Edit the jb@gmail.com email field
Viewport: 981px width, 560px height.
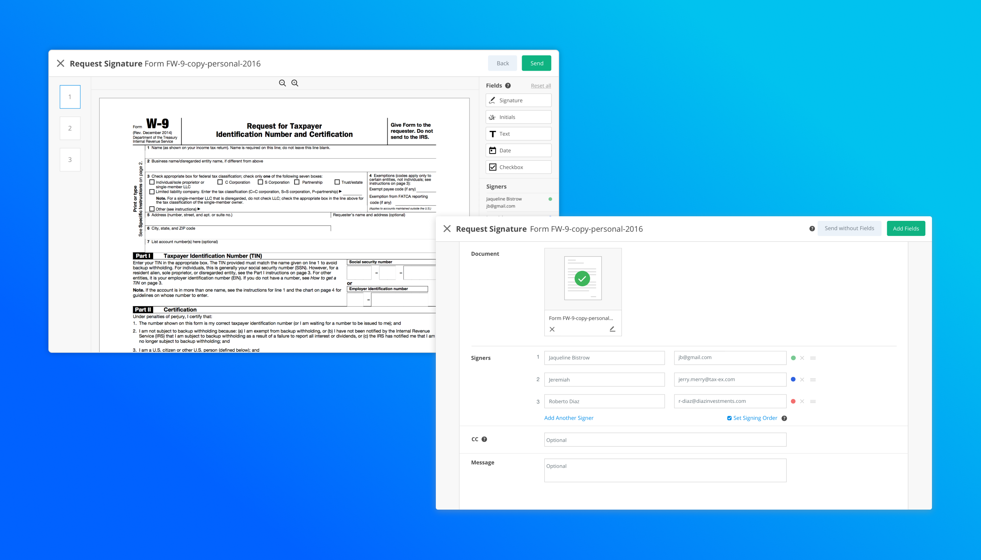coord(730,358)
